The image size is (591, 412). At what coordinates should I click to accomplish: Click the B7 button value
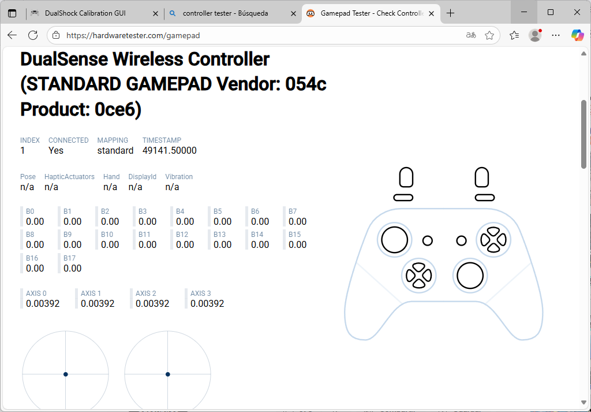click(298, 221)
